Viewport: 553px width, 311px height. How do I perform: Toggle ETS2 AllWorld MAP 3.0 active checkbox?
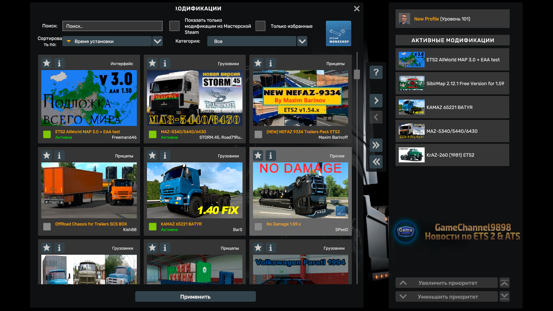[x=47, y=135]
